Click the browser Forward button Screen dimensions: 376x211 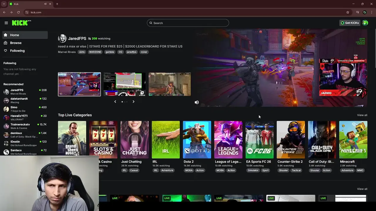[x=11, y=12]
